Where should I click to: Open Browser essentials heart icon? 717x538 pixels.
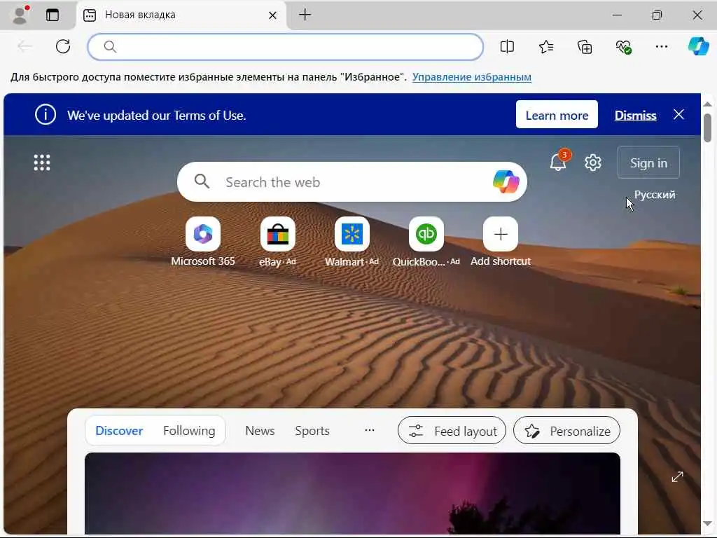[x=623, y=46]
